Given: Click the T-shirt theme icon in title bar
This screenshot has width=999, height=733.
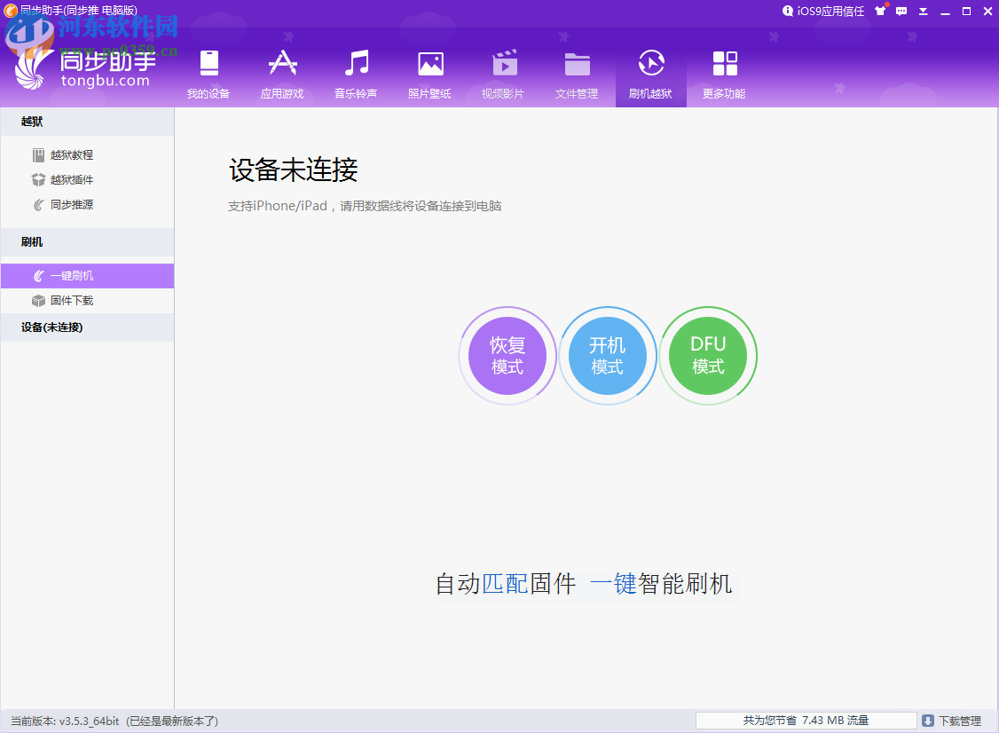Looking at the screenshot, I should coord(880,11).
